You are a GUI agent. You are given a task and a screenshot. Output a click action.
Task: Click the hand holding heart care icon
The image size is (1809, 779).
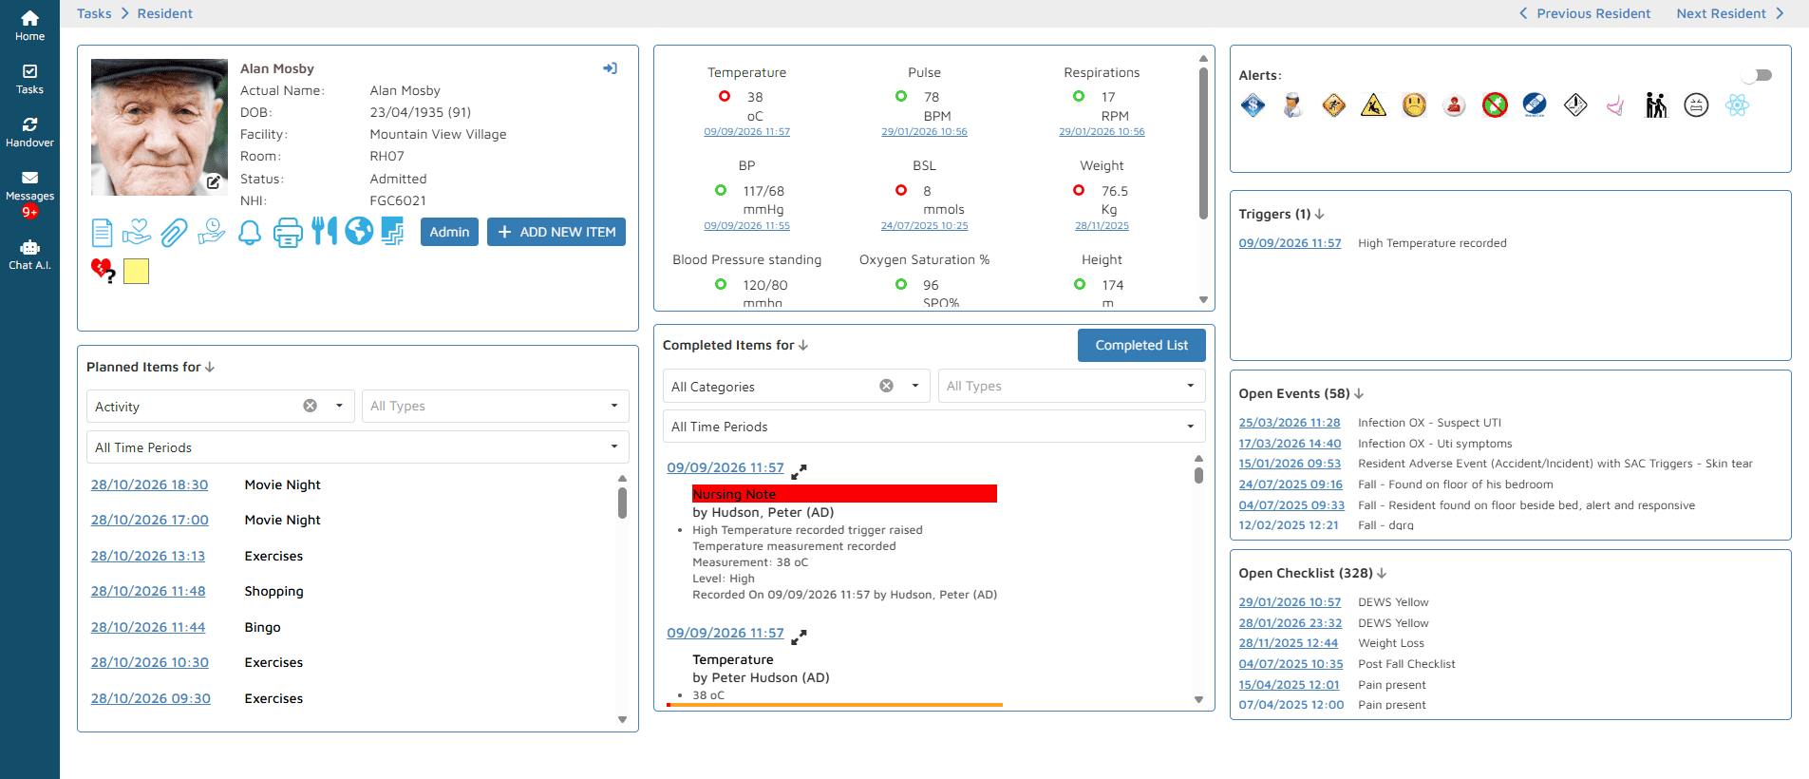click(137, 231)
